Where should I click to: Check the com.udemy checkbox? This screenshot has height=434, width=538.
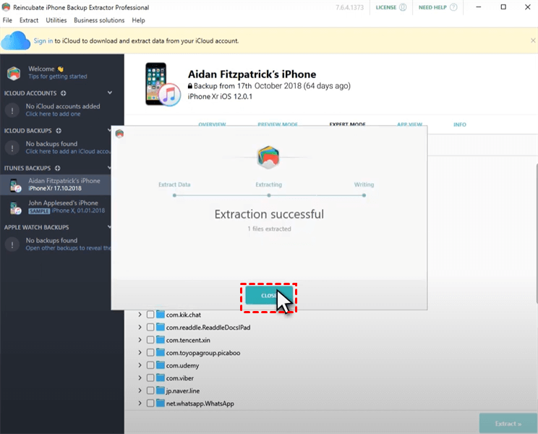click(x=150, y=365)
